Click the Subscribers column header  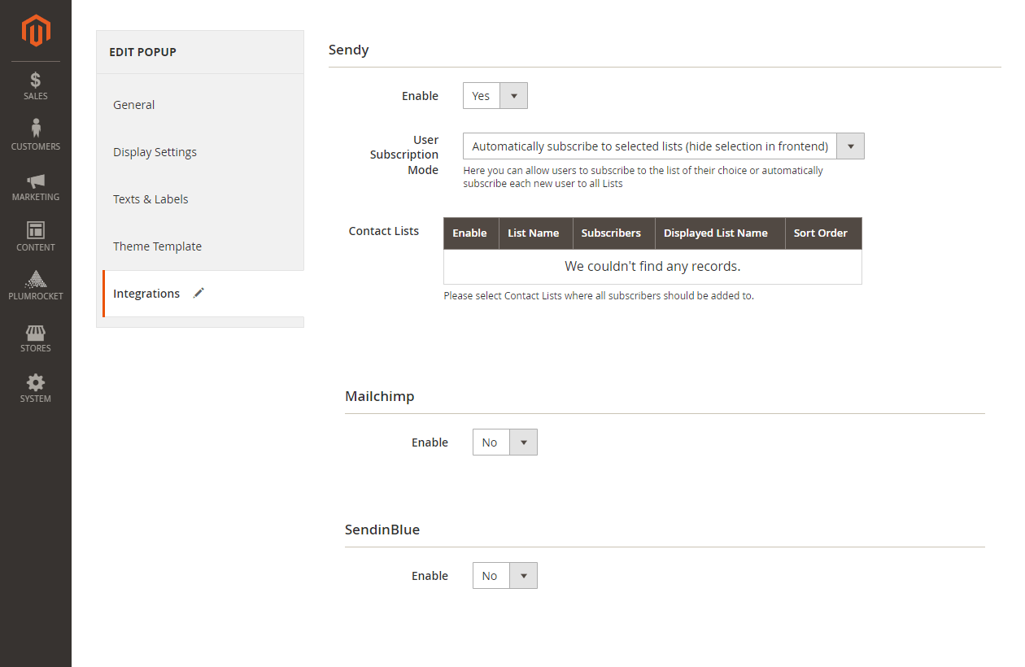click(611, 233)
